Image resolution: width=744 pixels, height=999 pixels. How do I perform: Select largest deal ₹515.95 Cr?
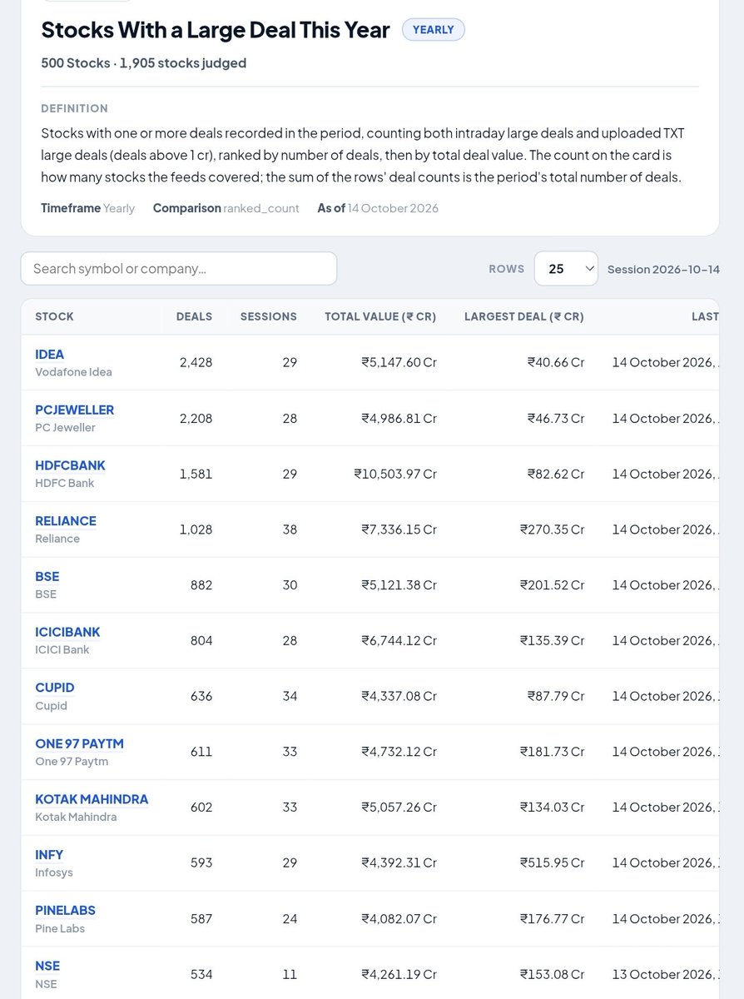[x=553, y=863]
